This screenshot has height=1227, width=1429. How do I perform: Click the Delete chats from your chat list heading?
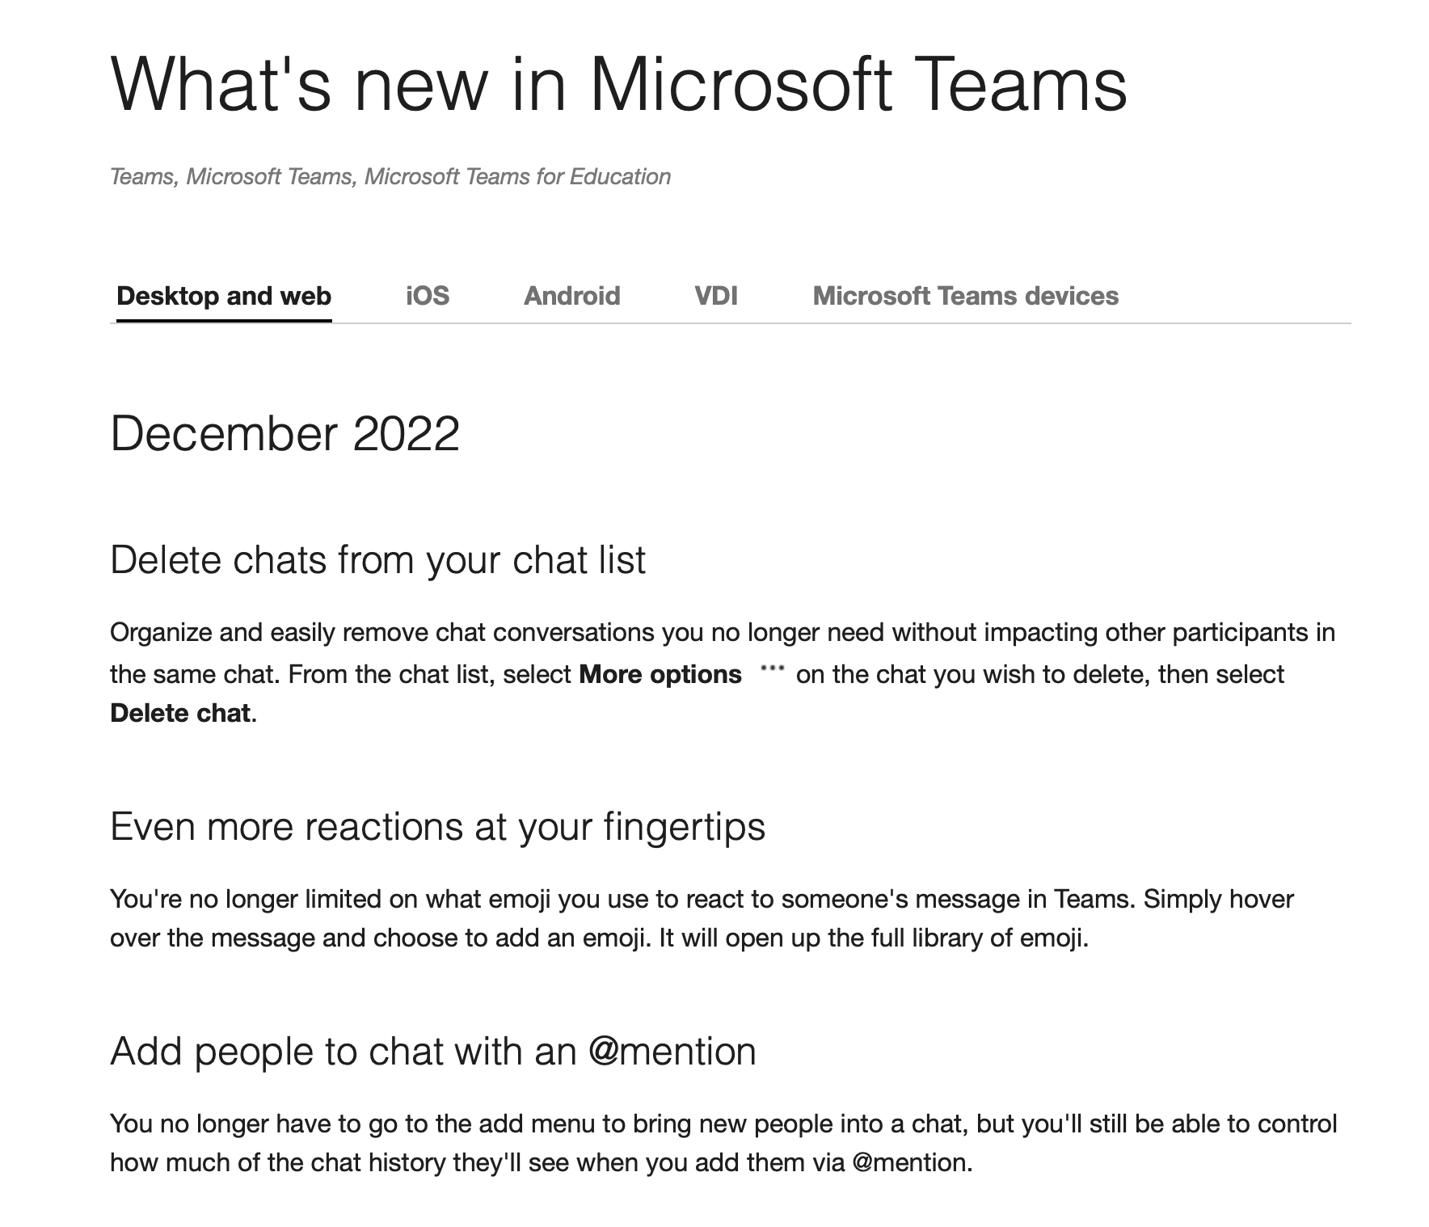pyautogui.click(x=378, y=560)
